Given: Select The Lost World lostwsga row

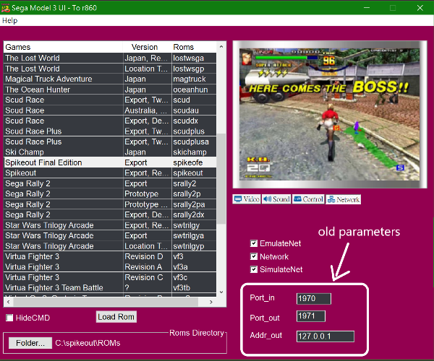Looking at the screenshot, I should coord(110,58).
